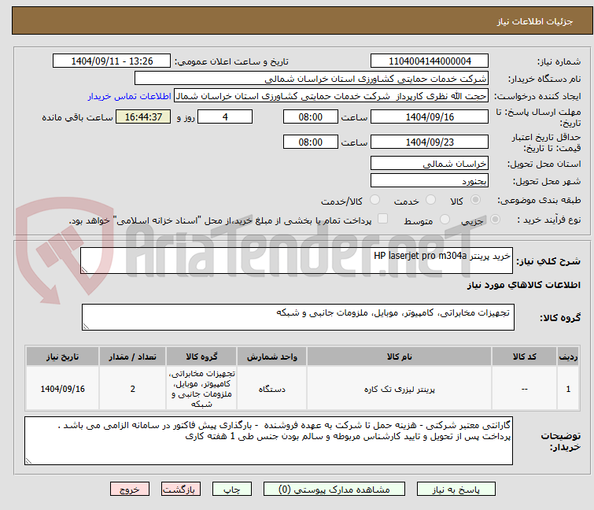Screen dimensions: 594x510
Task: Click the product code cell showing --
Action: [524, 389]
